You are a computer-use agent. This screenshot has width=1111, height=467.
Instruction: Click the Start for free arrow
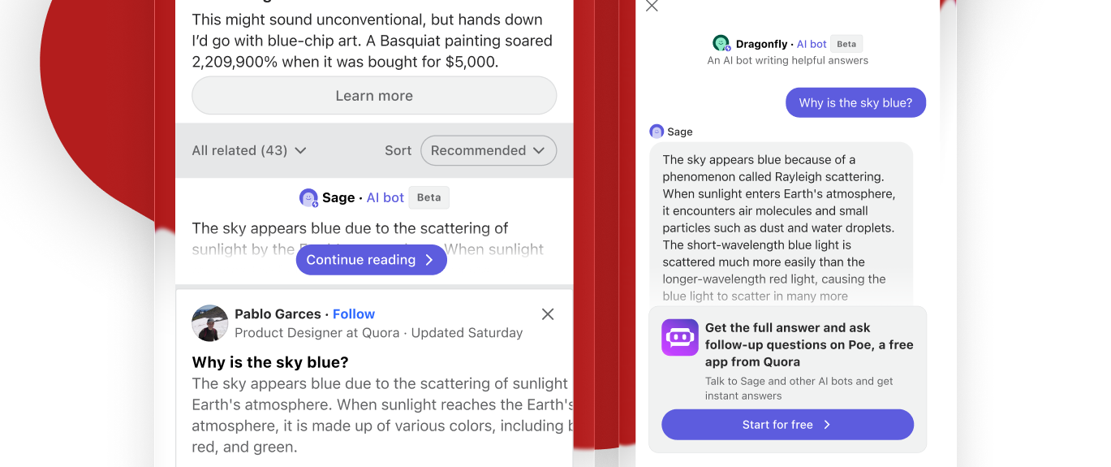[827, 425]
